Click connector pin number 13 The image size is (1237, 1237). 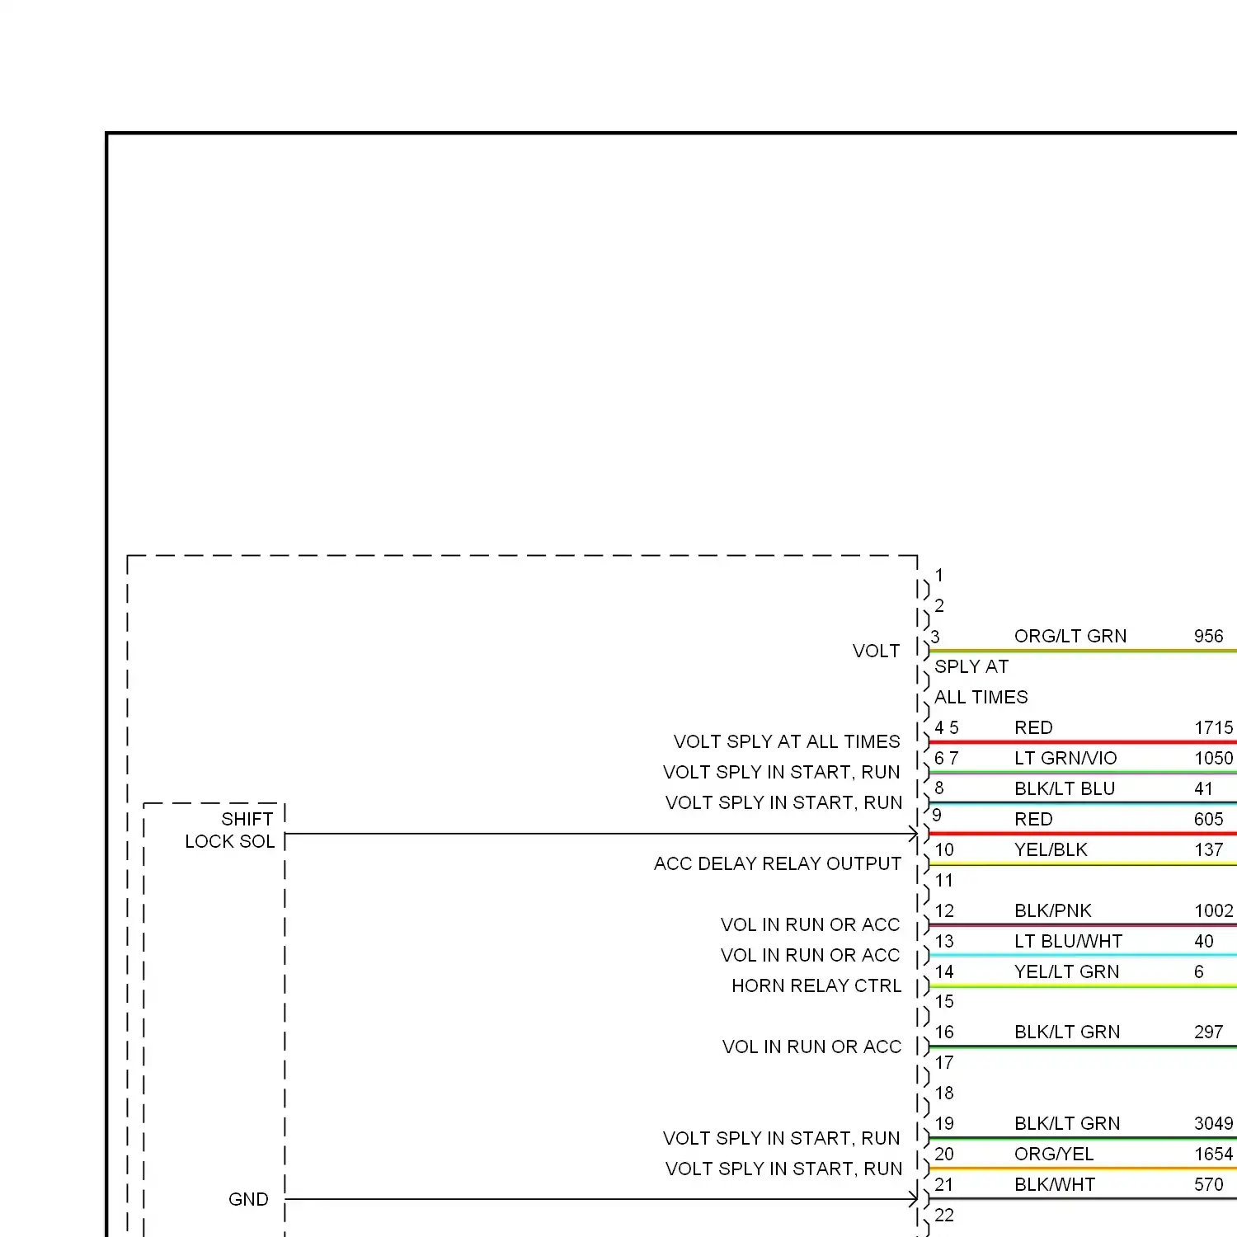click(944, 941)
